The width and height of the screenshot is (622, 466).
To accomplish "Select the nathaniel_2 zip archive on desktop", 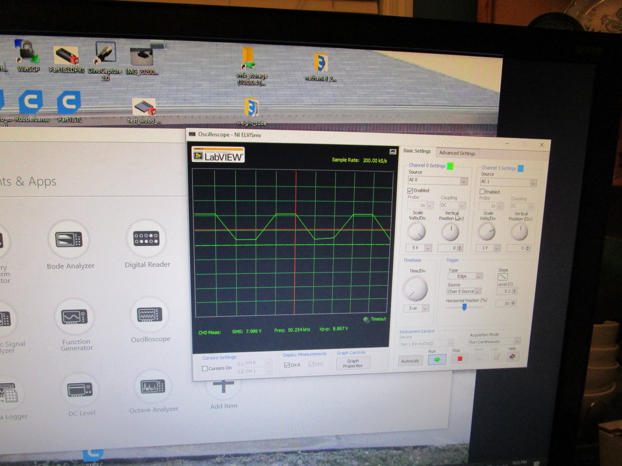I will coord(321,67).
